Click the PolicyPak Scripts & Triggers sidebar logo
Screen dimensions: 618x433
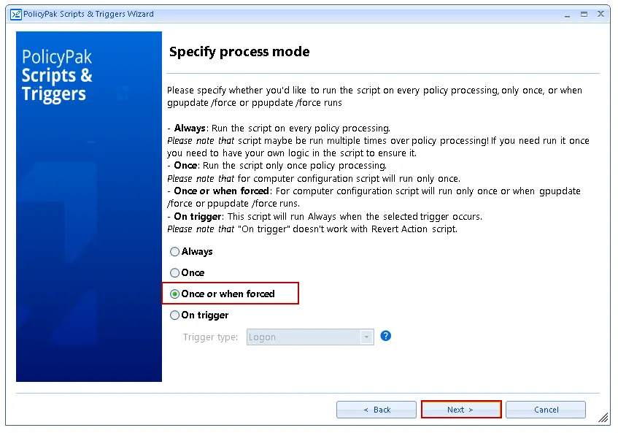tap(57, 76)
